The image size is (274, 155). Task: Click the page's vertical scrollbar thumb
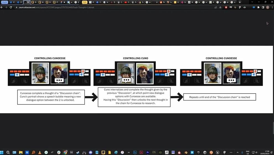click(273, 128)
